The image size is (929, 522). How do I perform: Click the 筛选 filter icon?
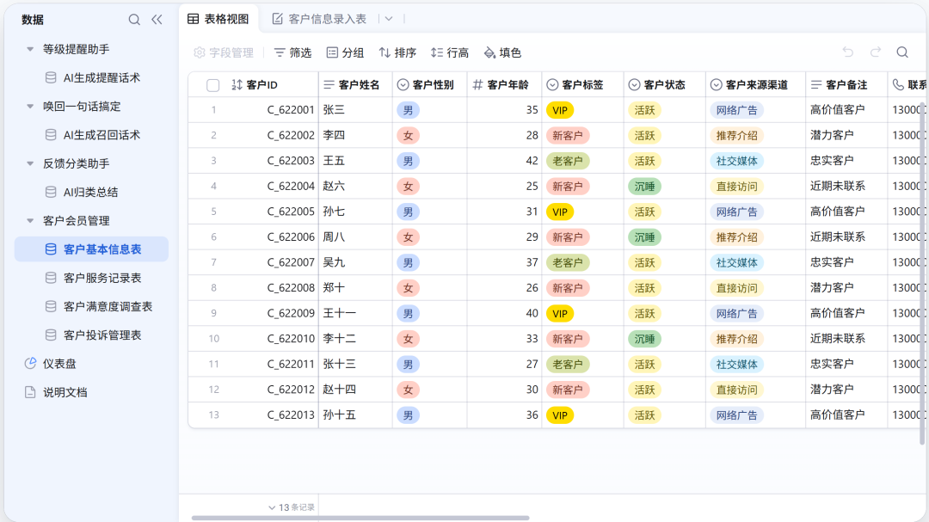(280, 52)
